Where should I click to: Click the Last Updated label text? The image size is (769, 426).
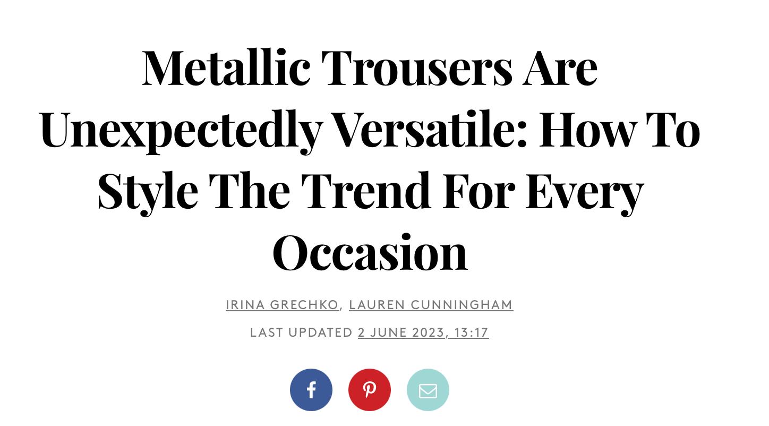point(302,332)
